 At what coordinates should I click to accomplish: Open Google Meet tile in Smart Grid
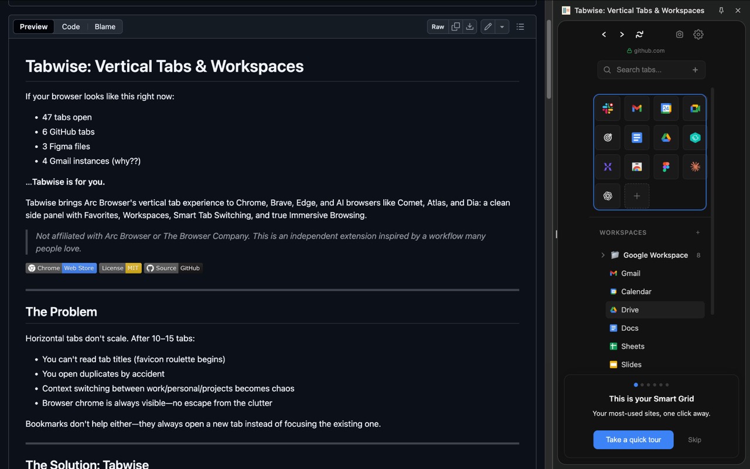695,108
